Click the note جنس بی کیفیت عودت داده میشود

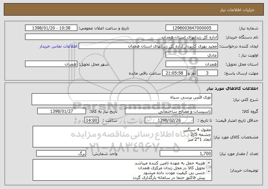tap(174, 173)
